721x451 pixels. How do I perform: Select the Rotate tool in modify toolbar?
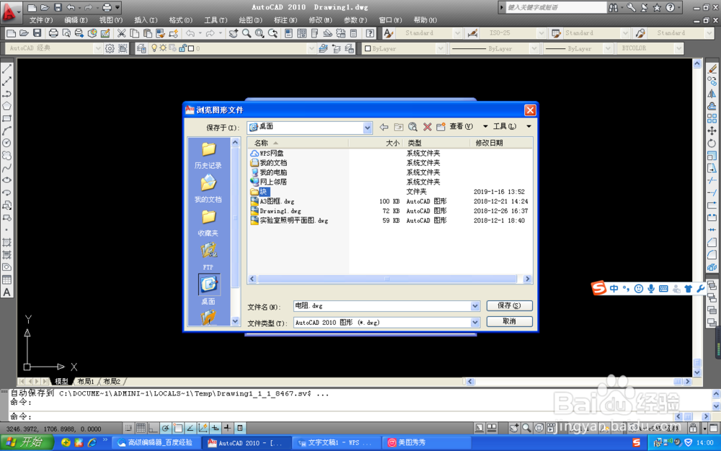pos(712,144)
